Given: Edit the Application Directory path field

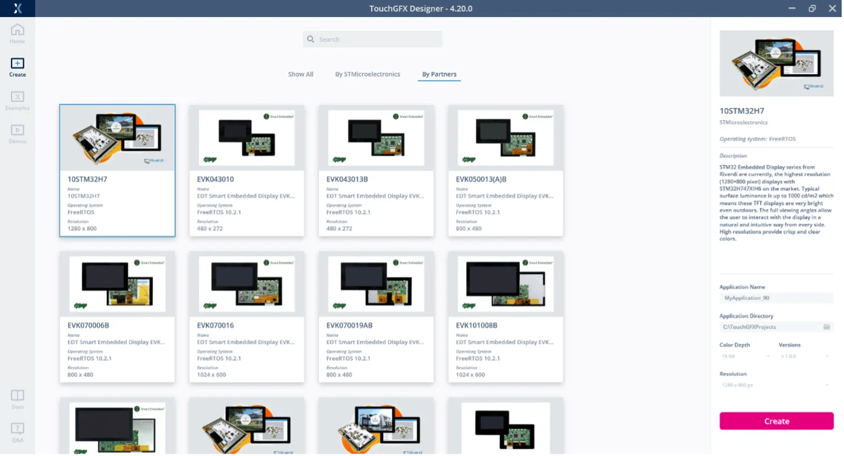Looking at the screenshot, I should coord(770,327).
